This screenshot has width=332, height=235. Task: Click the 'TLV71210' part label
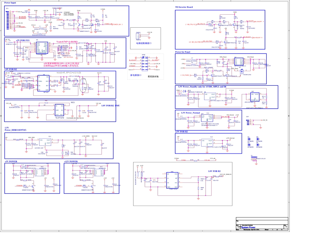59,117
